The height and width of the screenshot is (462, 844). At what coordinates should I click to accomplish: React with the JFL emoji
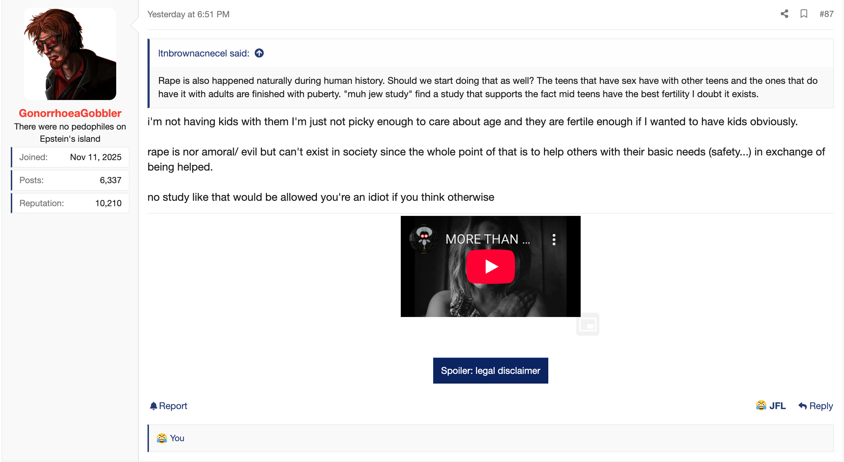point(771,406)
